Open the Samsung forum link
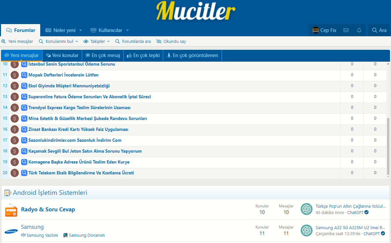The image size is (391, 243). click(32, 227)
